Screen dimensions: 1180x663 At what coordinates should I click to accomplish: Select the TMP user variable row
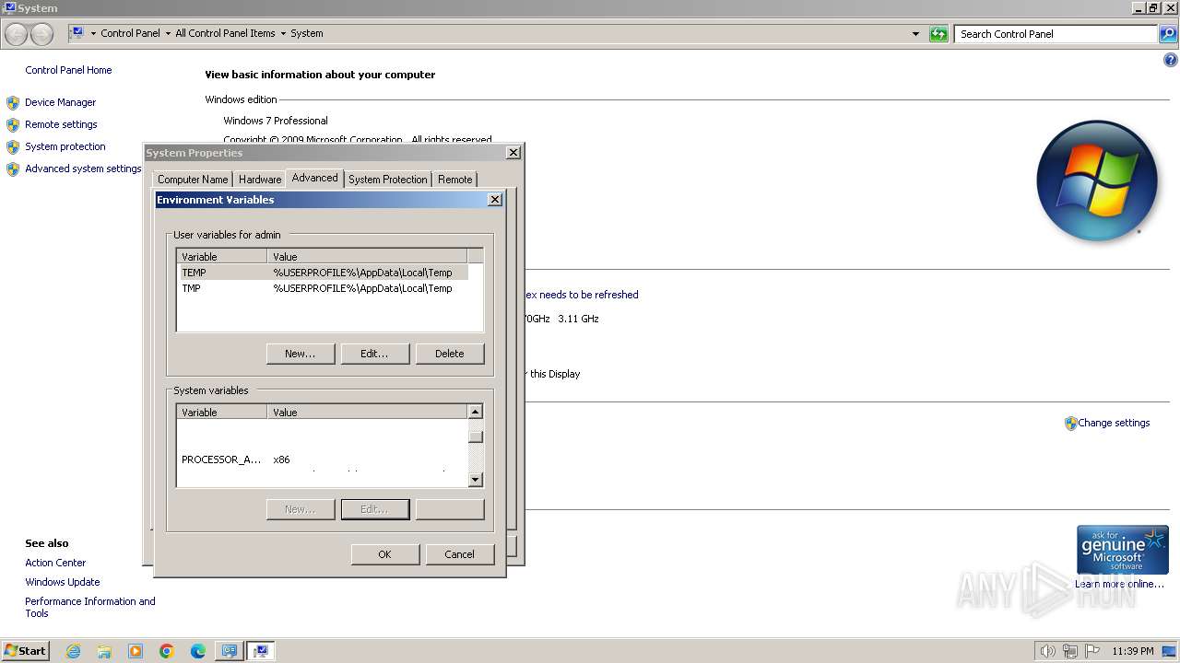pyautogui.click(x=324, y=288)
